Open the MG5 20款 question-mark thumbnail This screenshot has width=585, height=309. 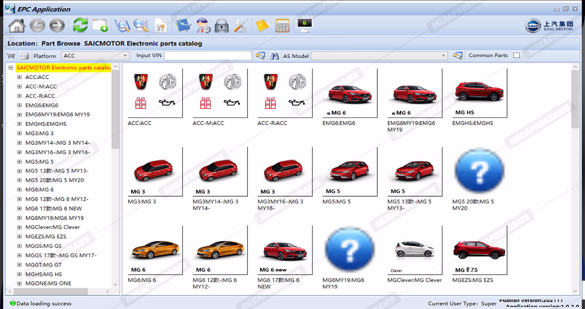tap(480, 172)
